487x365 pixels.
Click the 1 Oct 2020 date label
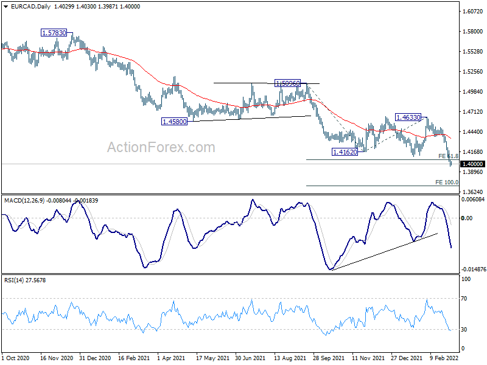point(16,358)
